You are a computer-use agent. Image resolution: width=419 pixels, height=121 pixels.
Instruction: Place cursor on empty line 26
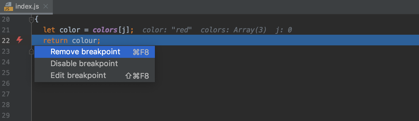pyautogui.click(x=226, y=83)
